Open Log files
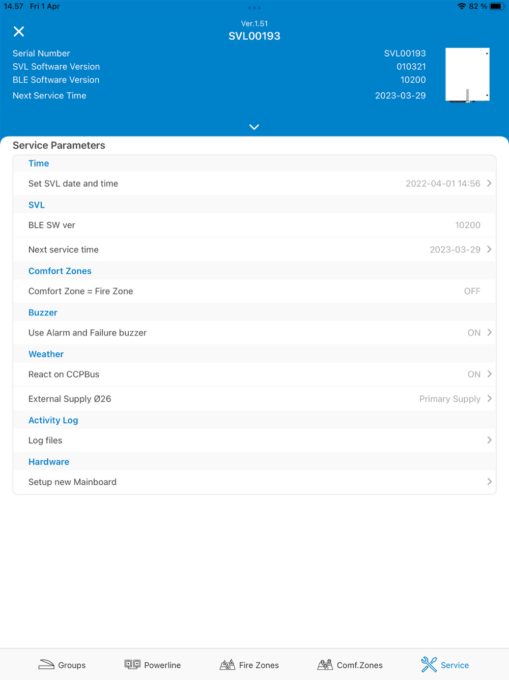 point(254,440)
